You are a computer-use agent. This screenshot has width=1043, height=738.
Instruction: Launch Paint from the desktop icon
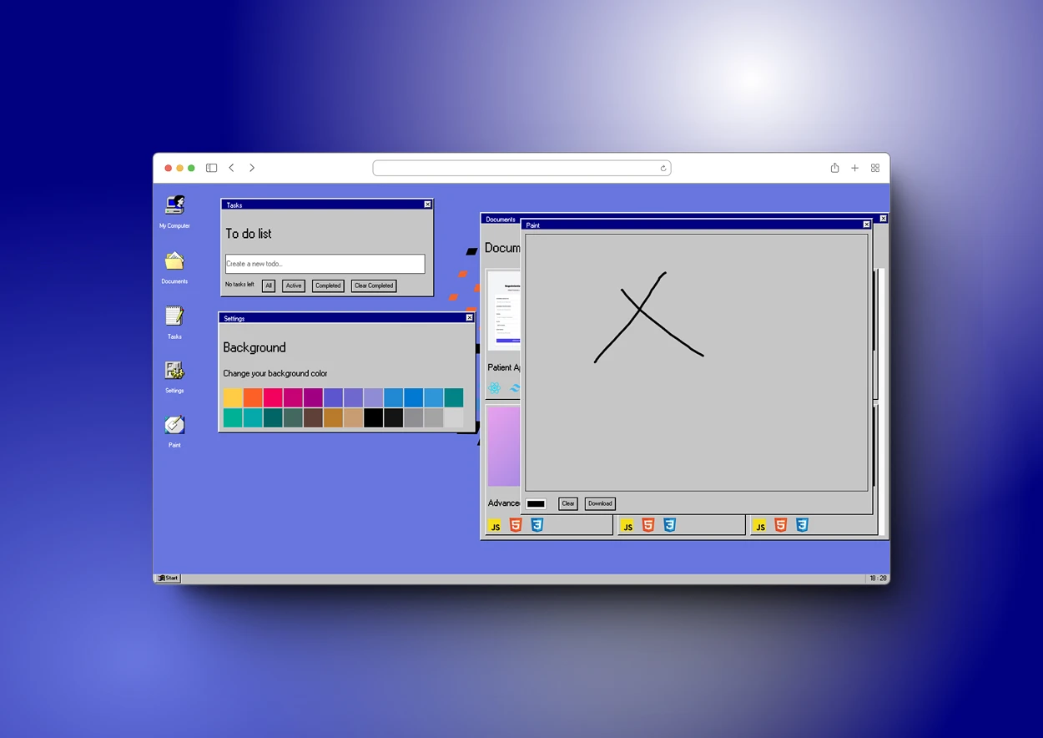pyautogui.click(x=174, y=426)
